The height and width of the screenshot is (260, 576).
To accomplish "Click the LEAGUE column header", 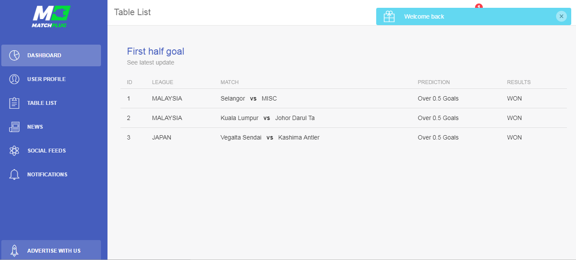I will coord(163,82).
